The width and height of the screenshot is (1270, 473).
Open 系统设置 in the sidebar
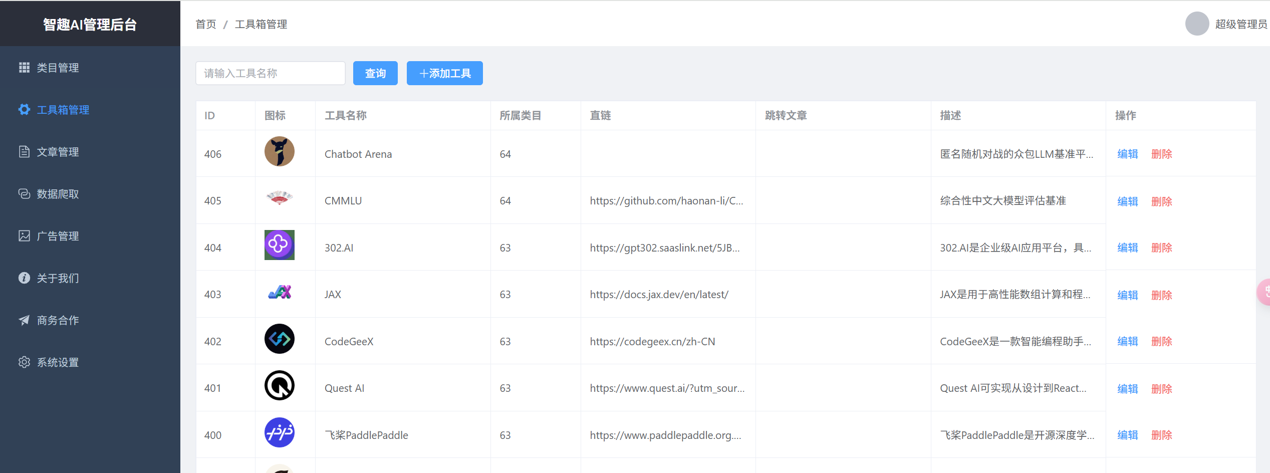[90, 362]
